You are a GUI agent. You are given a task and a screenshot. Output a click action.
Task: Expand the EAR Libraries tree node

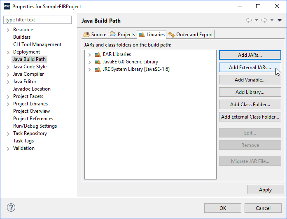(x=89, y=54)
